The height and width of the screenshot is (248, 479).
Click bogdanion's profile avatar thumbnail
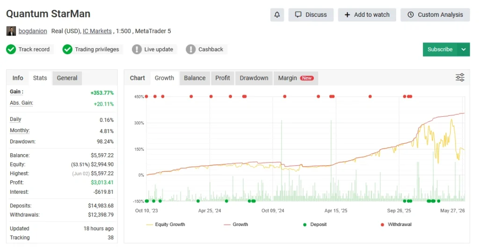(11, 31)
